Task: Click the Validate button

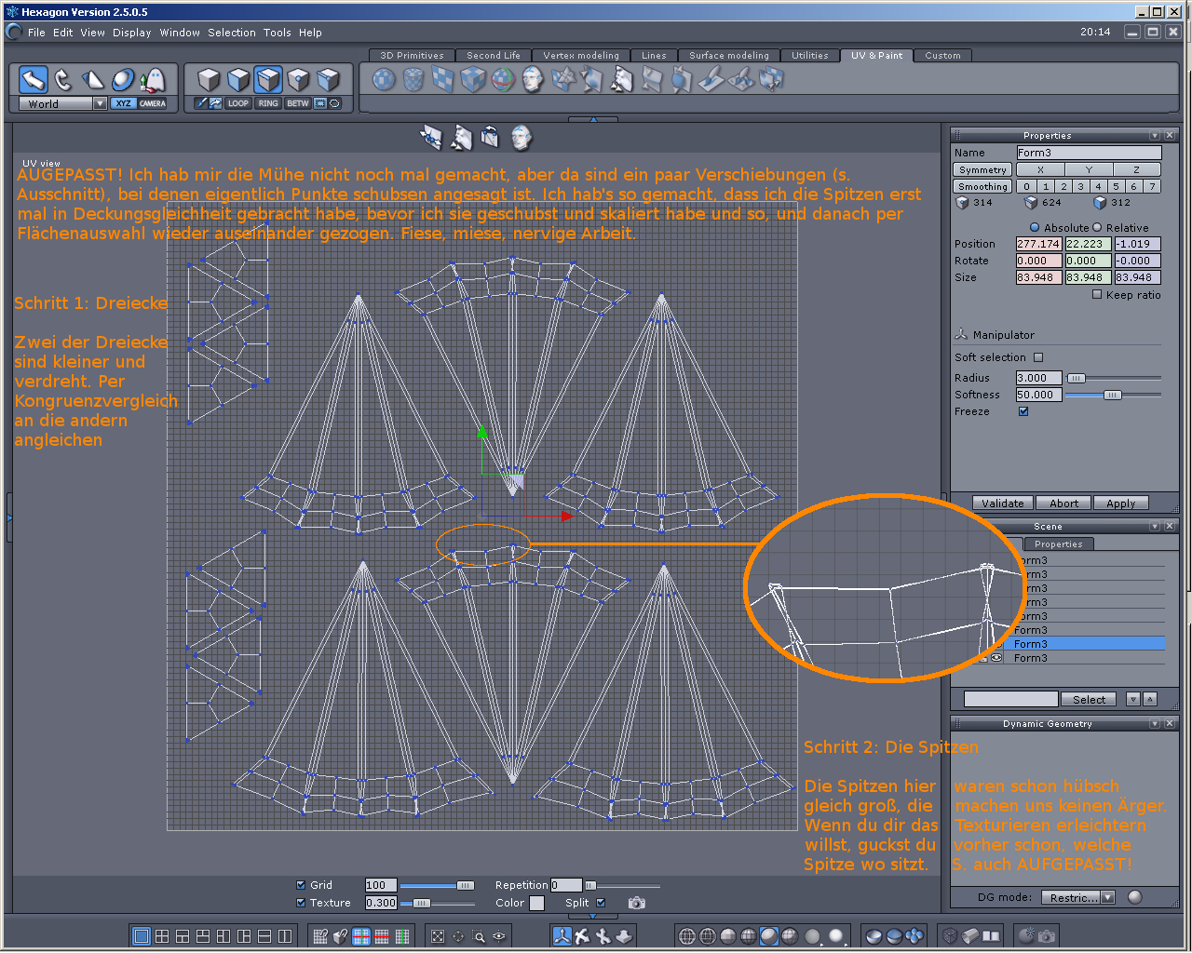Action: coord(1002,503)
